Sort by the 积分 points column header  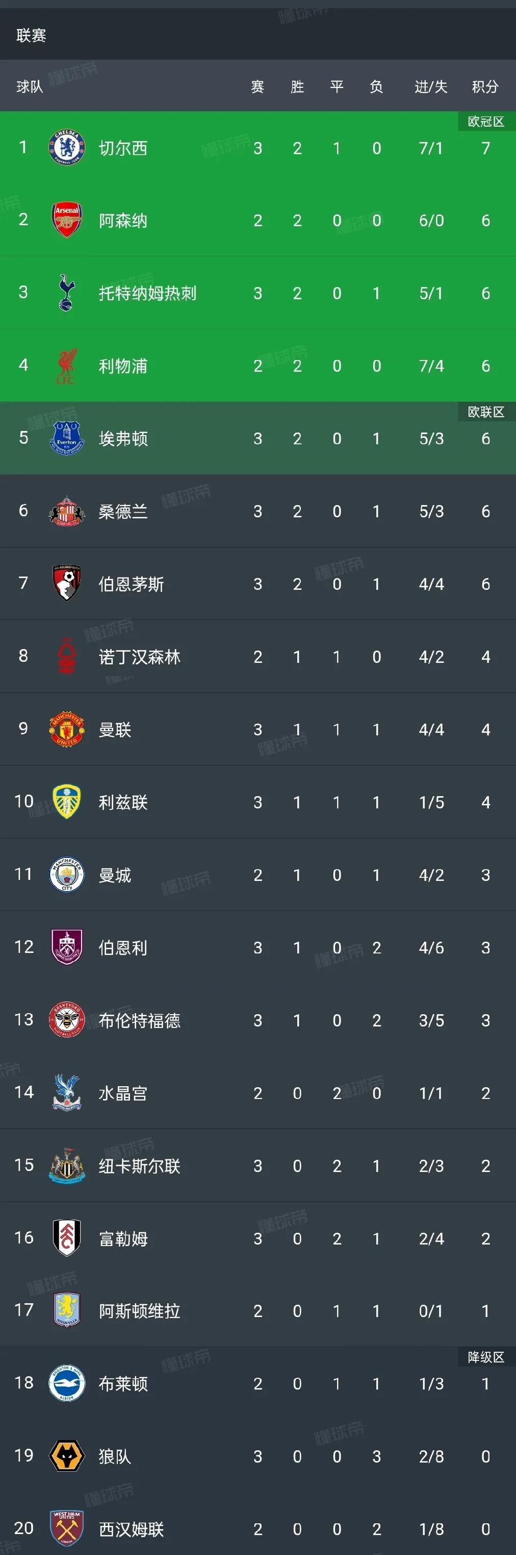(485, 87)
